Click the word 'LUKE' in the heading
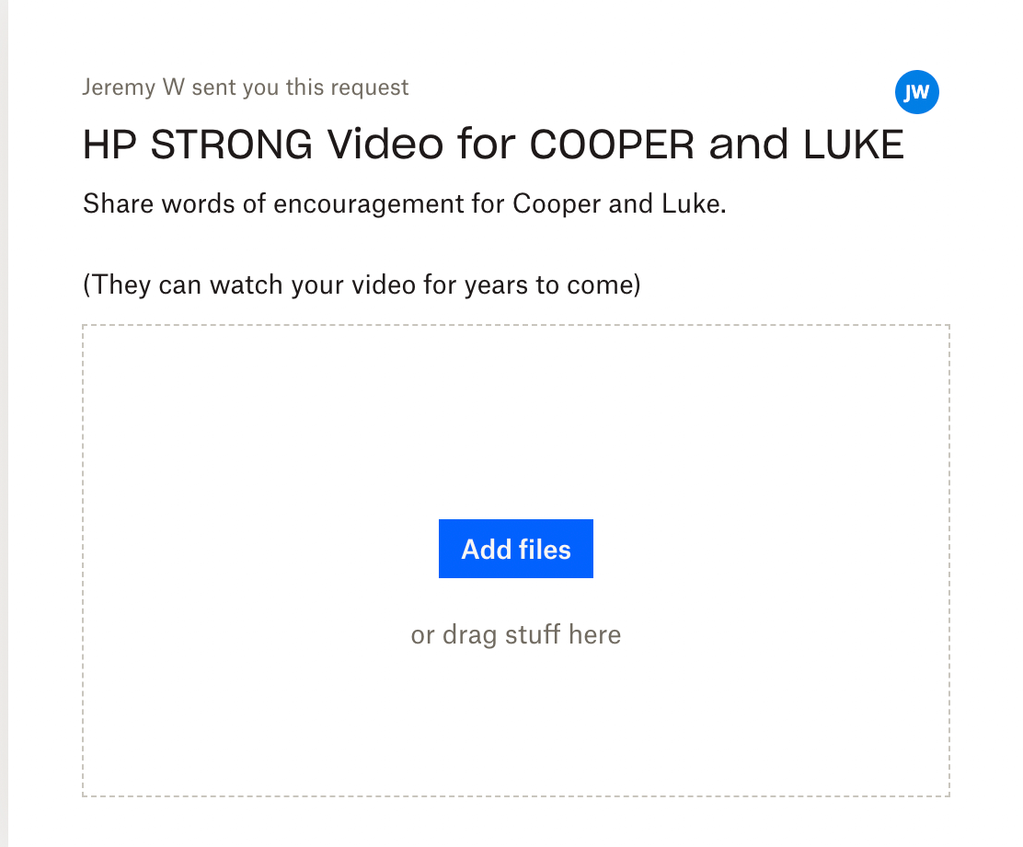 tap(854, 145)
